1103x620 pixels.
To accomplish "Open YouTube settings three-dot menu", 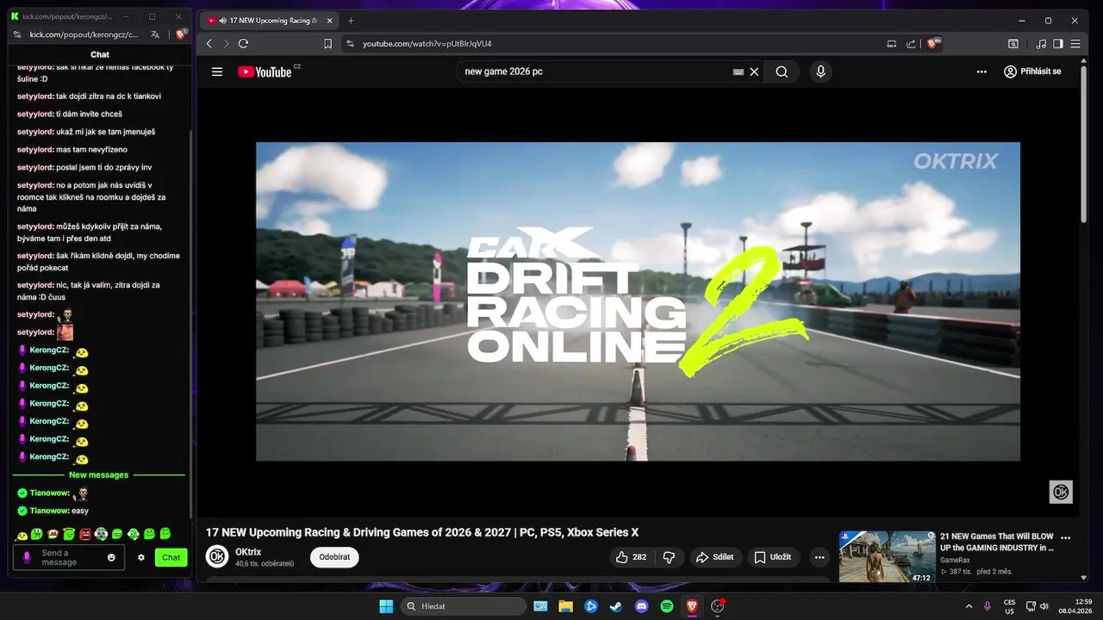I will (981, 71).
